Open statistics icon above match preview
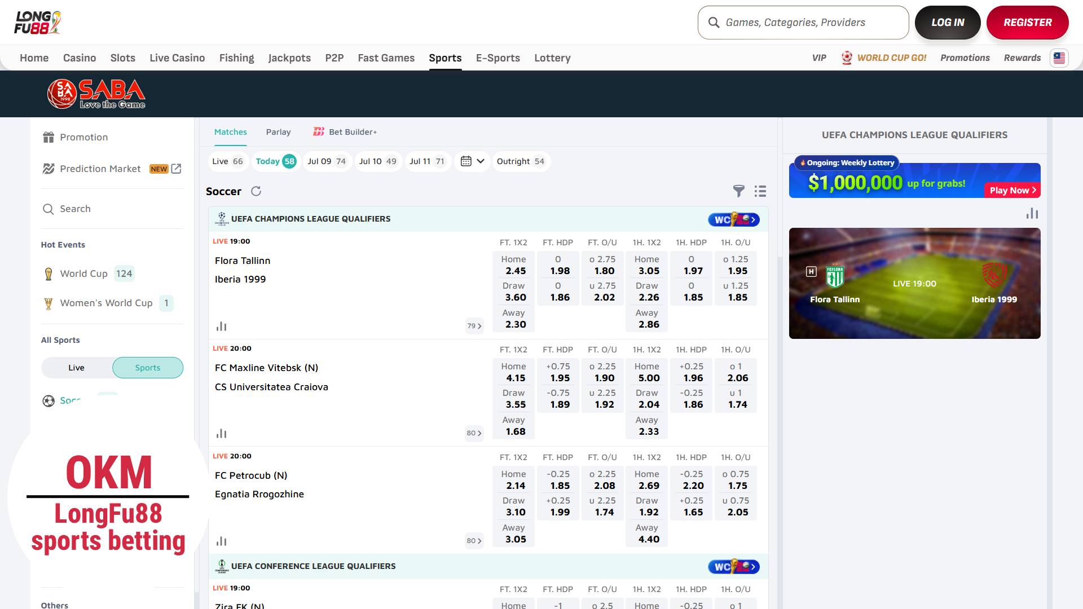 click(1032, 213)
